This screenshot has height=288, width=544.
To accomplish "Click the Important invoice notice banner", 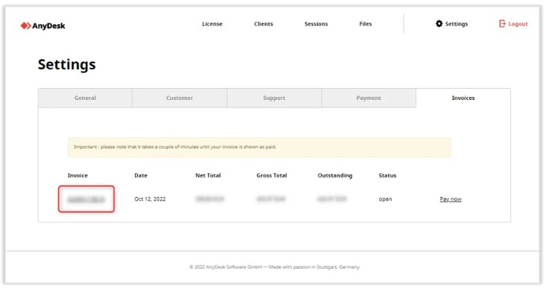I will tap(259, 147).
